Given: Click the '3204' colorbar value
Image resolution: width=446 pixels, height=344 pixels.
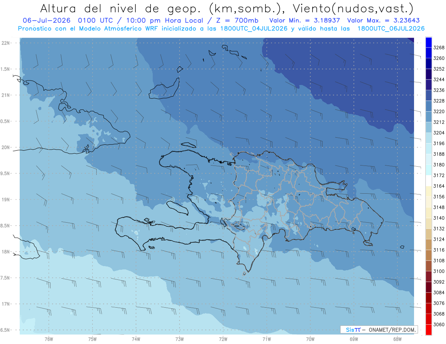Looking at the screenshot, I should click(x=439, y=133).
